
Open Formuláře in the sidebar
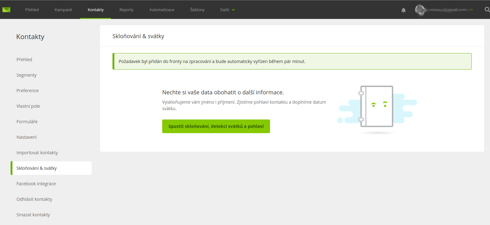pyautogui.click(x=27, y=122)
